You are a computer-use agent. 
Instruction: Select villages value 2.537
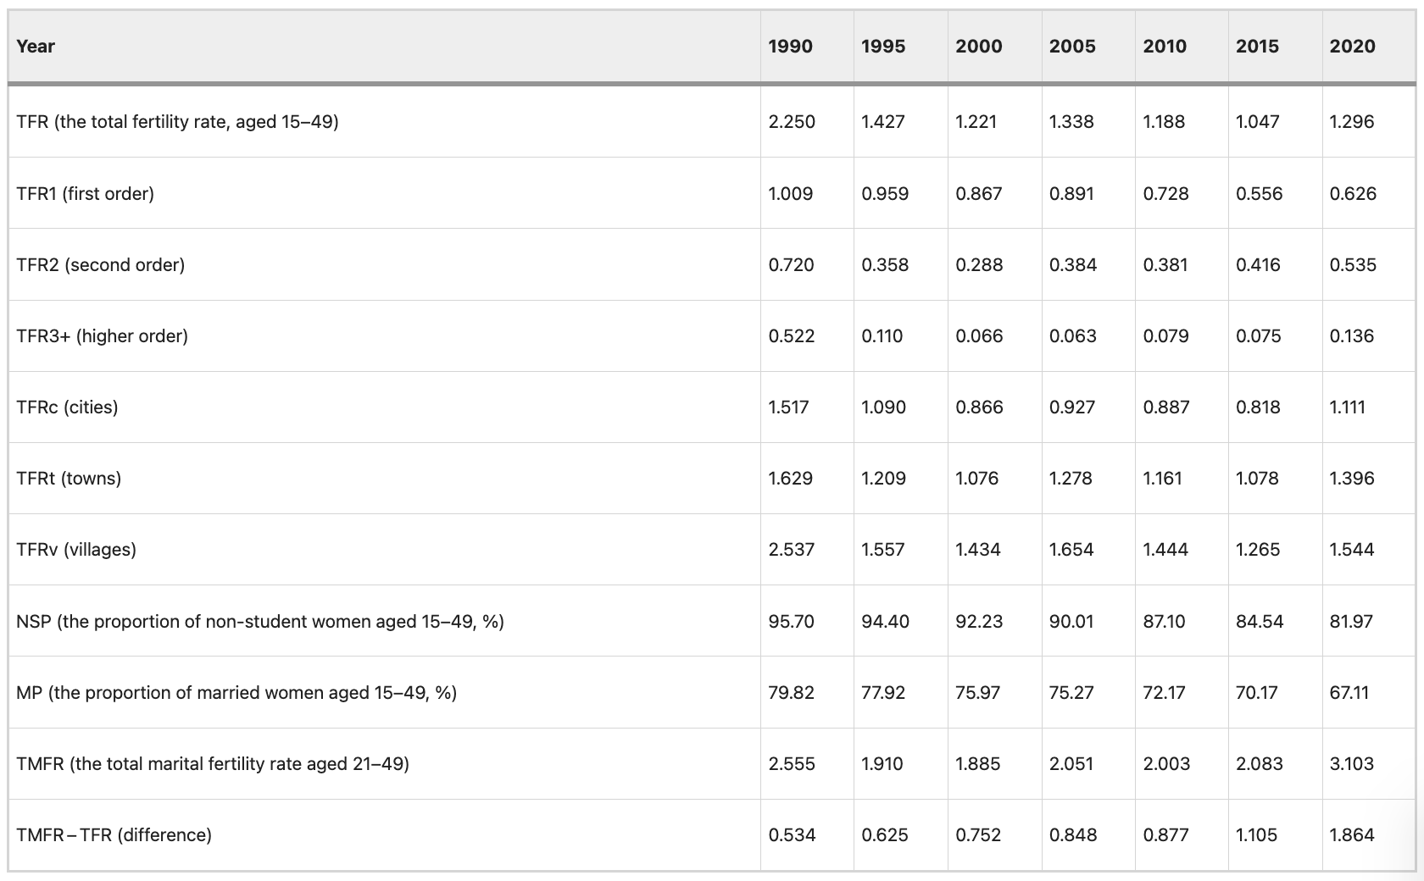coord(792,550)
